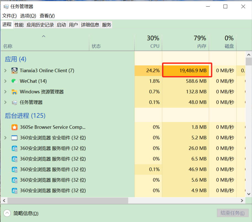Switch to the 详细信息 tab
The height and width of the screenshot is (222, 252).
click(90, 25)
